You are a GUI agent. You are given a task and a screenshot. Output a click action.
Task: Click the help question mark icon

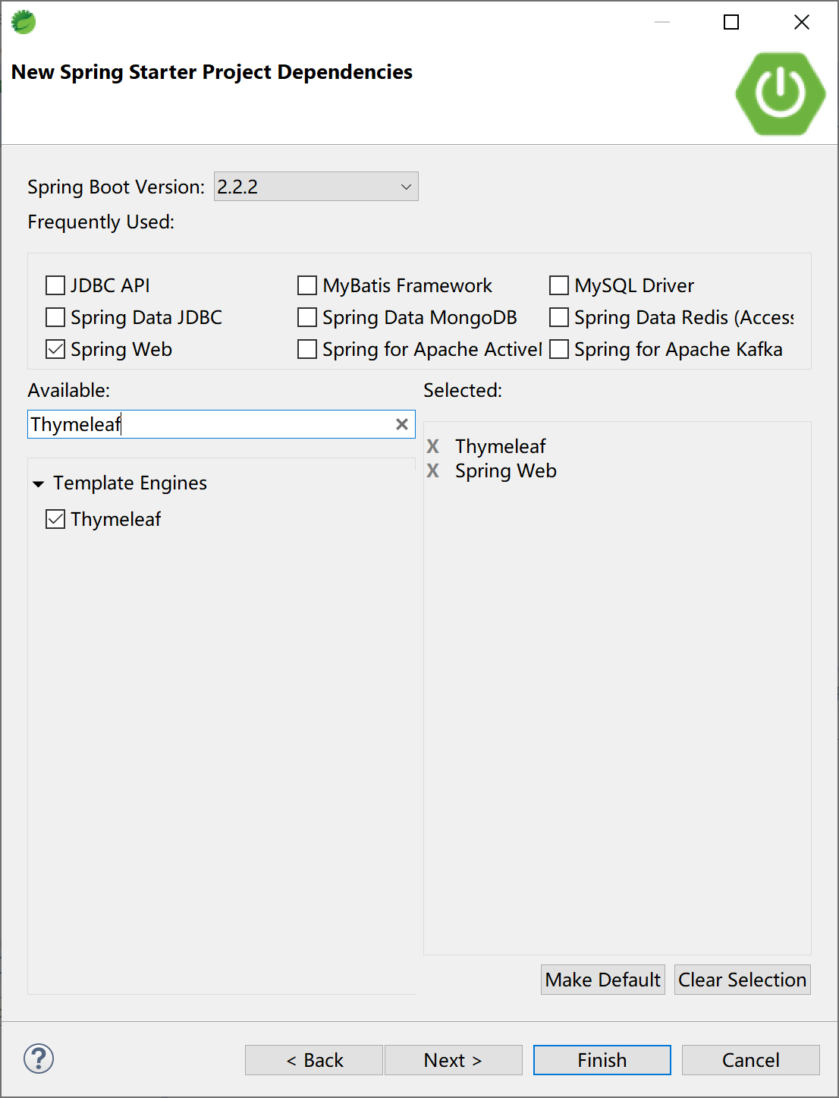click(x=39, y=1059)
